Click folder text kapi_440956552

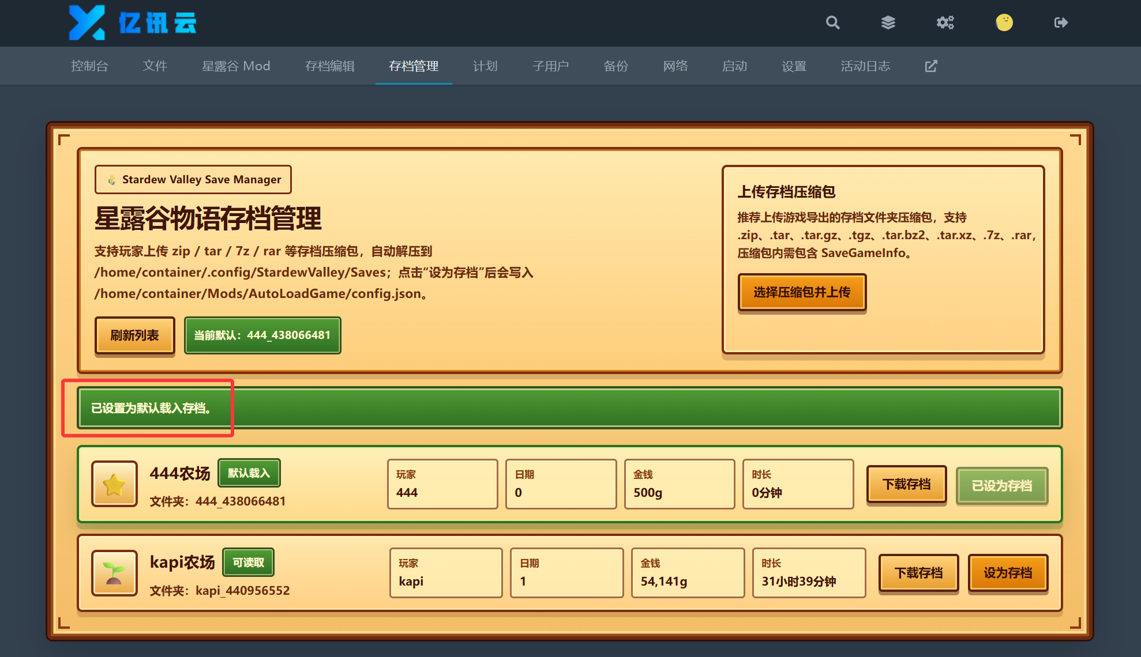[243, 591]
